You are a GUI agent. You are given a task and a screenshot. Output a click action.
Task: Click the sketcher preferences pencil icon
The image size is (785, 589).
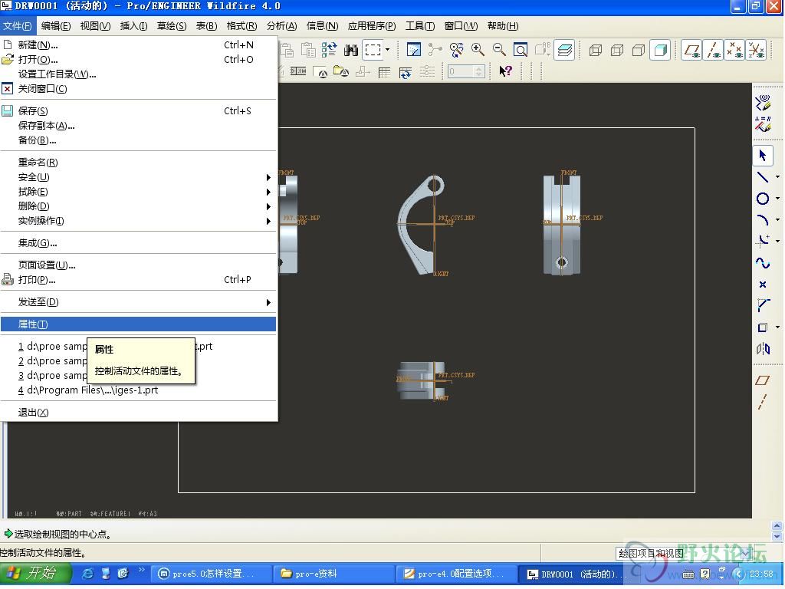pyautogui.click(x=763, y=102)
